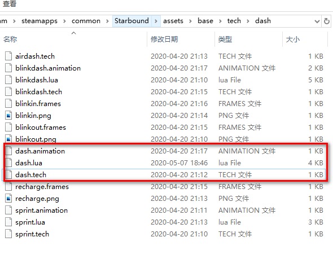333x259 pixels.
Task: Expand the chevron after common in path
Action: tap(107, 21)
